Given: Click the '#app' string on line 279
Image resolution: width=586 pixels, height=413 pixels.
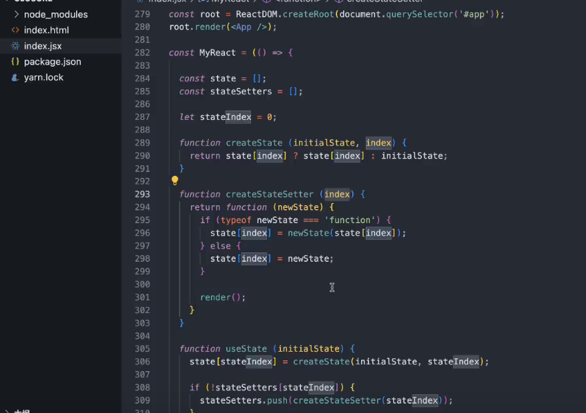Looking at the screenshot, I should point(473,14).
